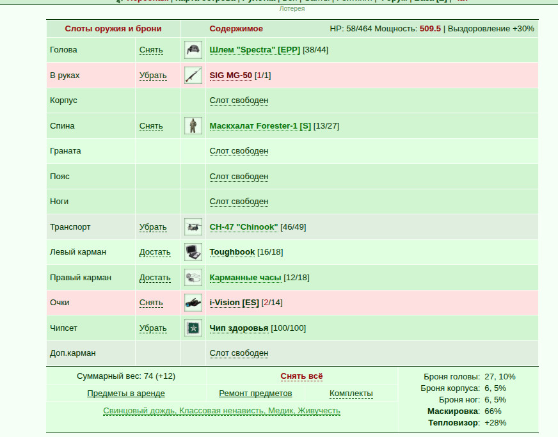Screen dimensions: 558x437
Task: Remove helmet via Снять in Голова row
Action: [x=151, y=50]
